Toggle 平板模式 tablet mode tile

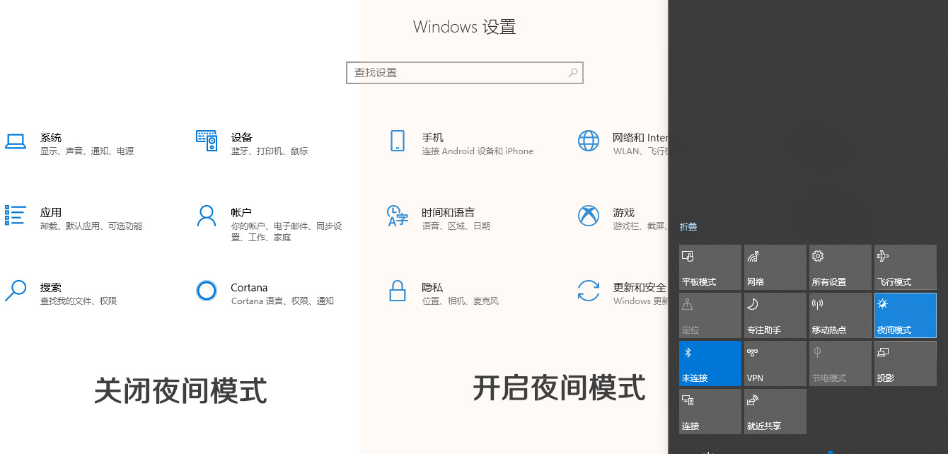click(x=710, y=267)
